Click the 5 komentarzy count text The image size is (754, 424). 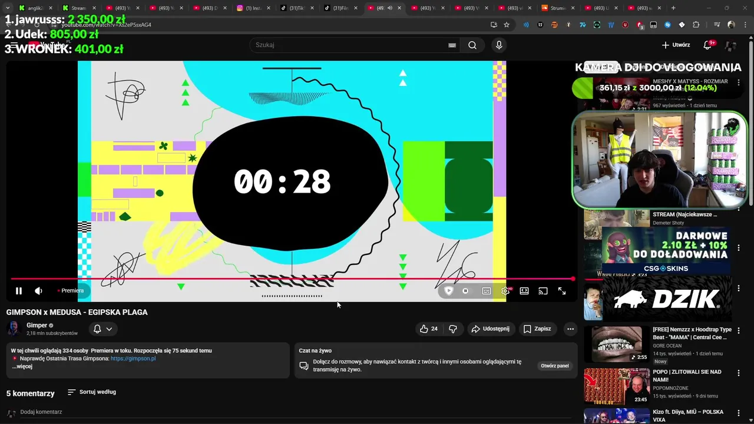(x=30, y=393)
